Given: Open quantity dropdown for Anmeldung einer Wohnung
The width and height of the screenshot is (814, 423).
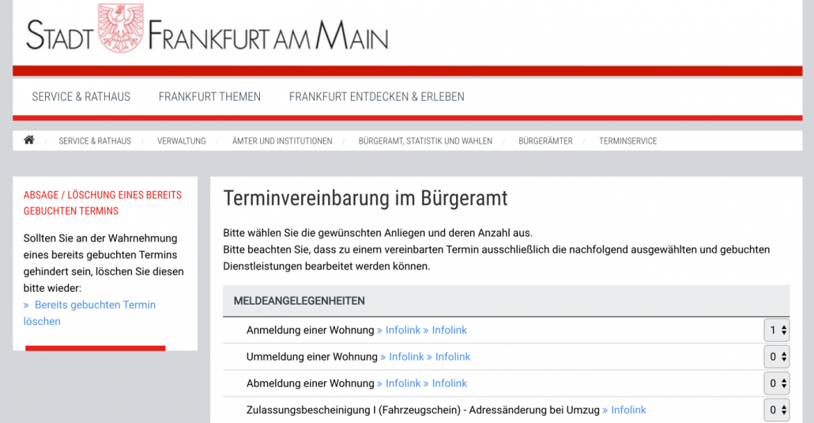Looking at the screenshot, I should click(x=778, y=331).
